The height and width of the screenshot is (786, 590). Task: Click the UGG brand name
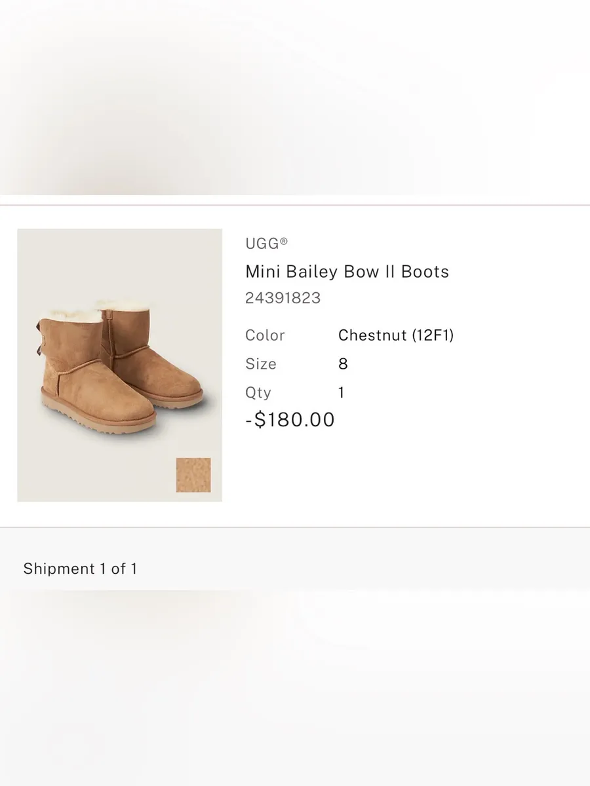tap(262, 244)
